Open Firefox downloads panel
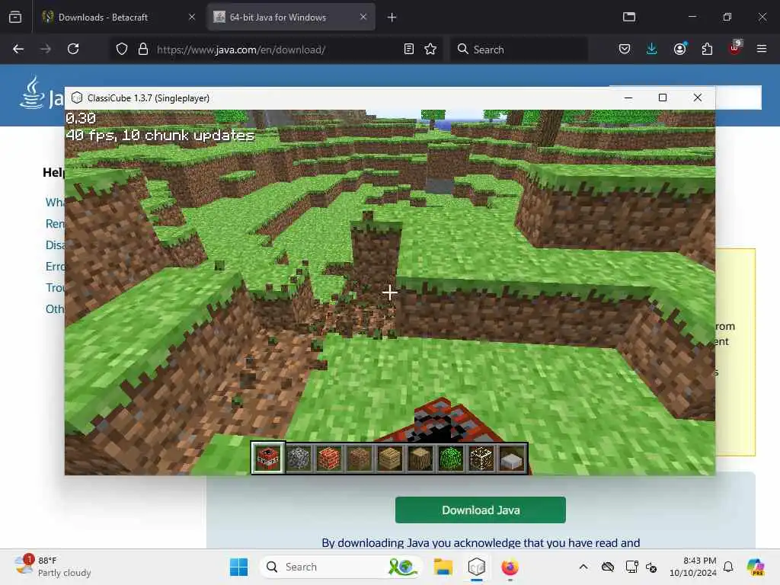 [x=652, y=49]
